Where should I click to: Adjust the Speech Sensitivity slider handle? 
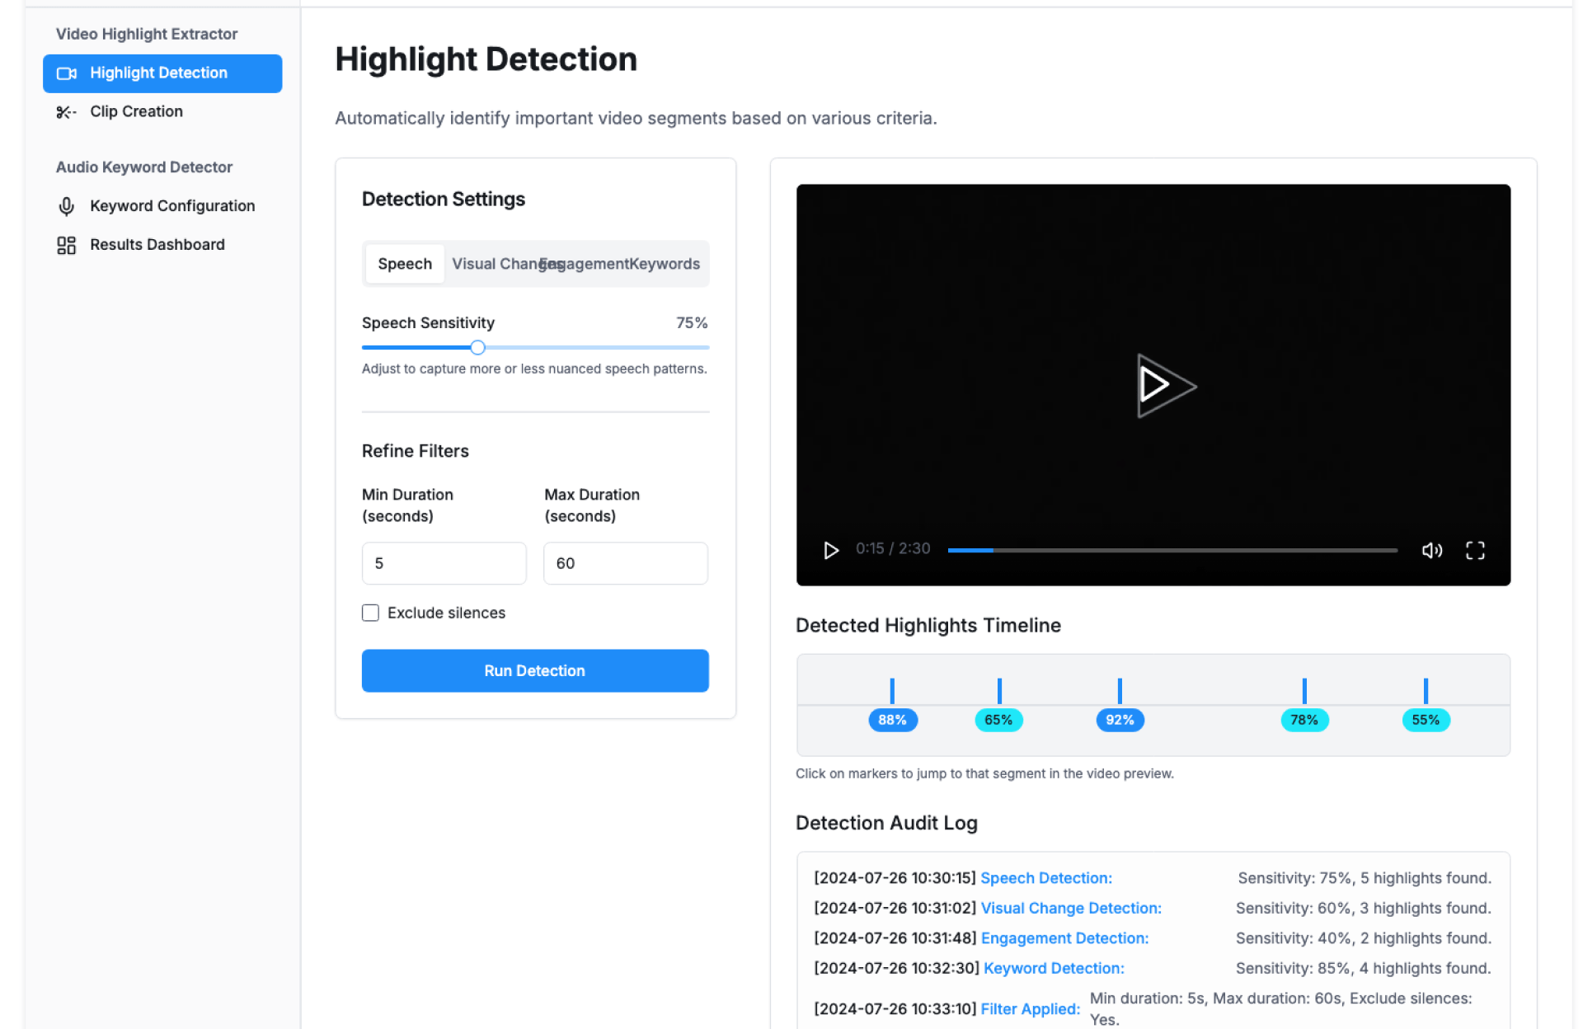point(477,347)
